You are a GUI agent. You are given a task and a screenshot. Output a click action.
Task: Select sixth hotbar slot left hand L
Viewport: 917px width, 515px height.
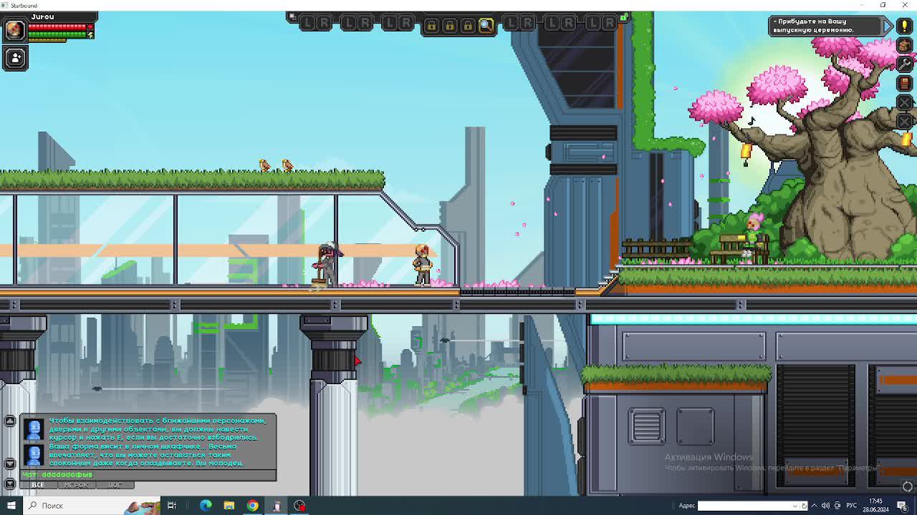pos(593,23)
